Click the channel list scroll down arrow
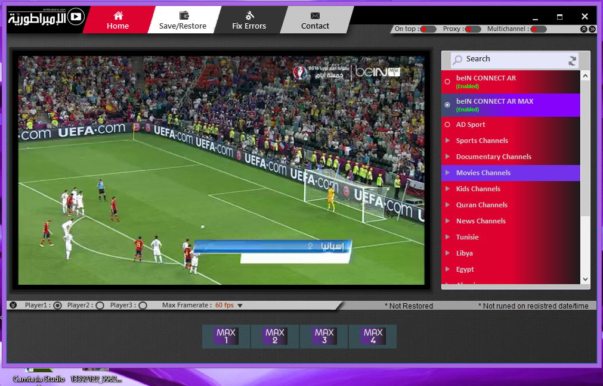 pos(585,279)
